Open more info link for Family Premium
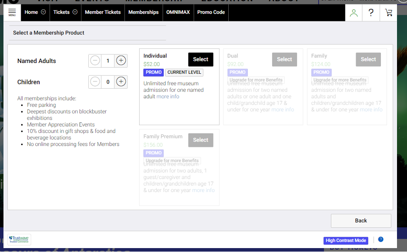Screen dimensions: 407x252 [203, 190]
